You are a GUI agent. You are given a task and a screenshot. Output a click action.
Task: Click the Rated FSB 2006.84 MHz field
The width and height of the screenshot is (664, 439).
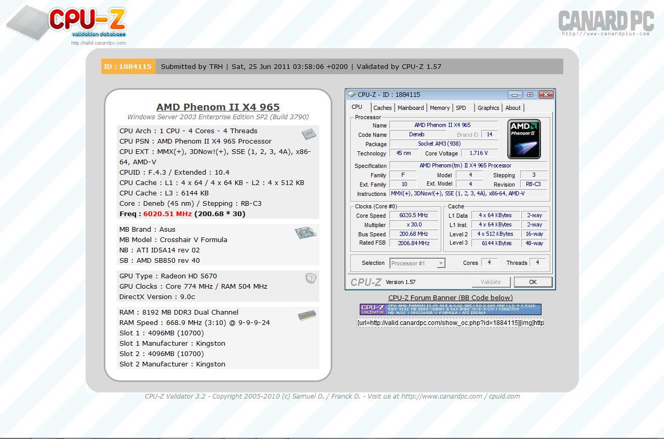pyautogui.click(x=414, y=243)
